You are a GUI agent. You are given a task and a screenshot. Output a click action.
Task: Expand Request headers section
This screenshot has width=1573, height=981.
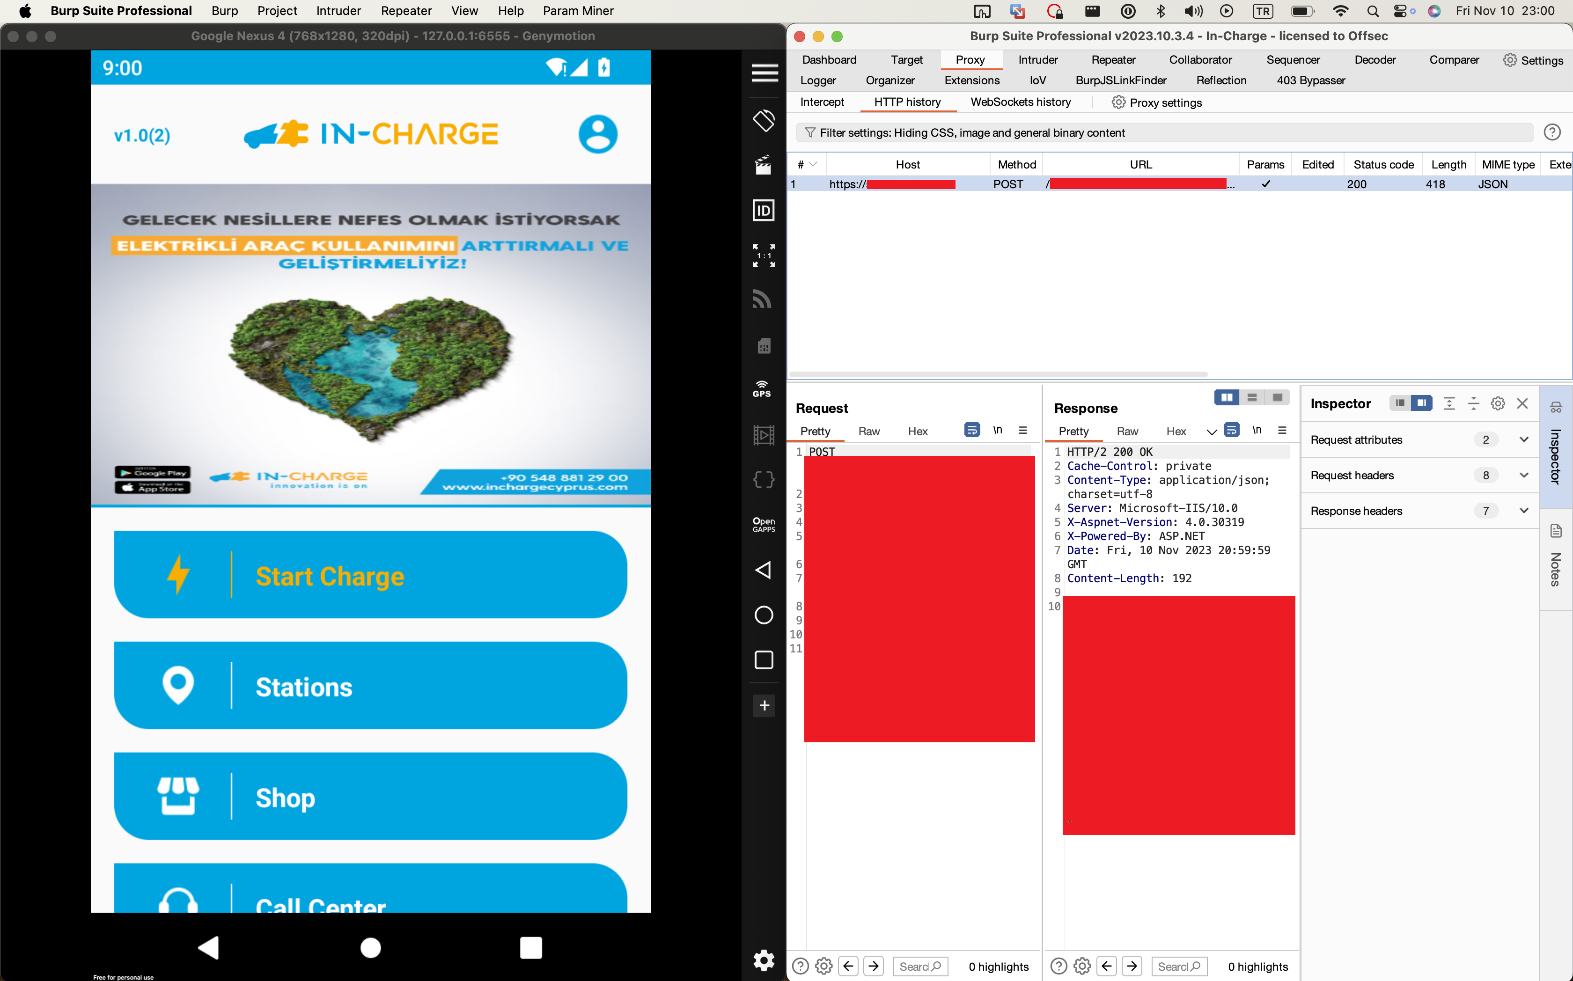(x=1420, y=476)
